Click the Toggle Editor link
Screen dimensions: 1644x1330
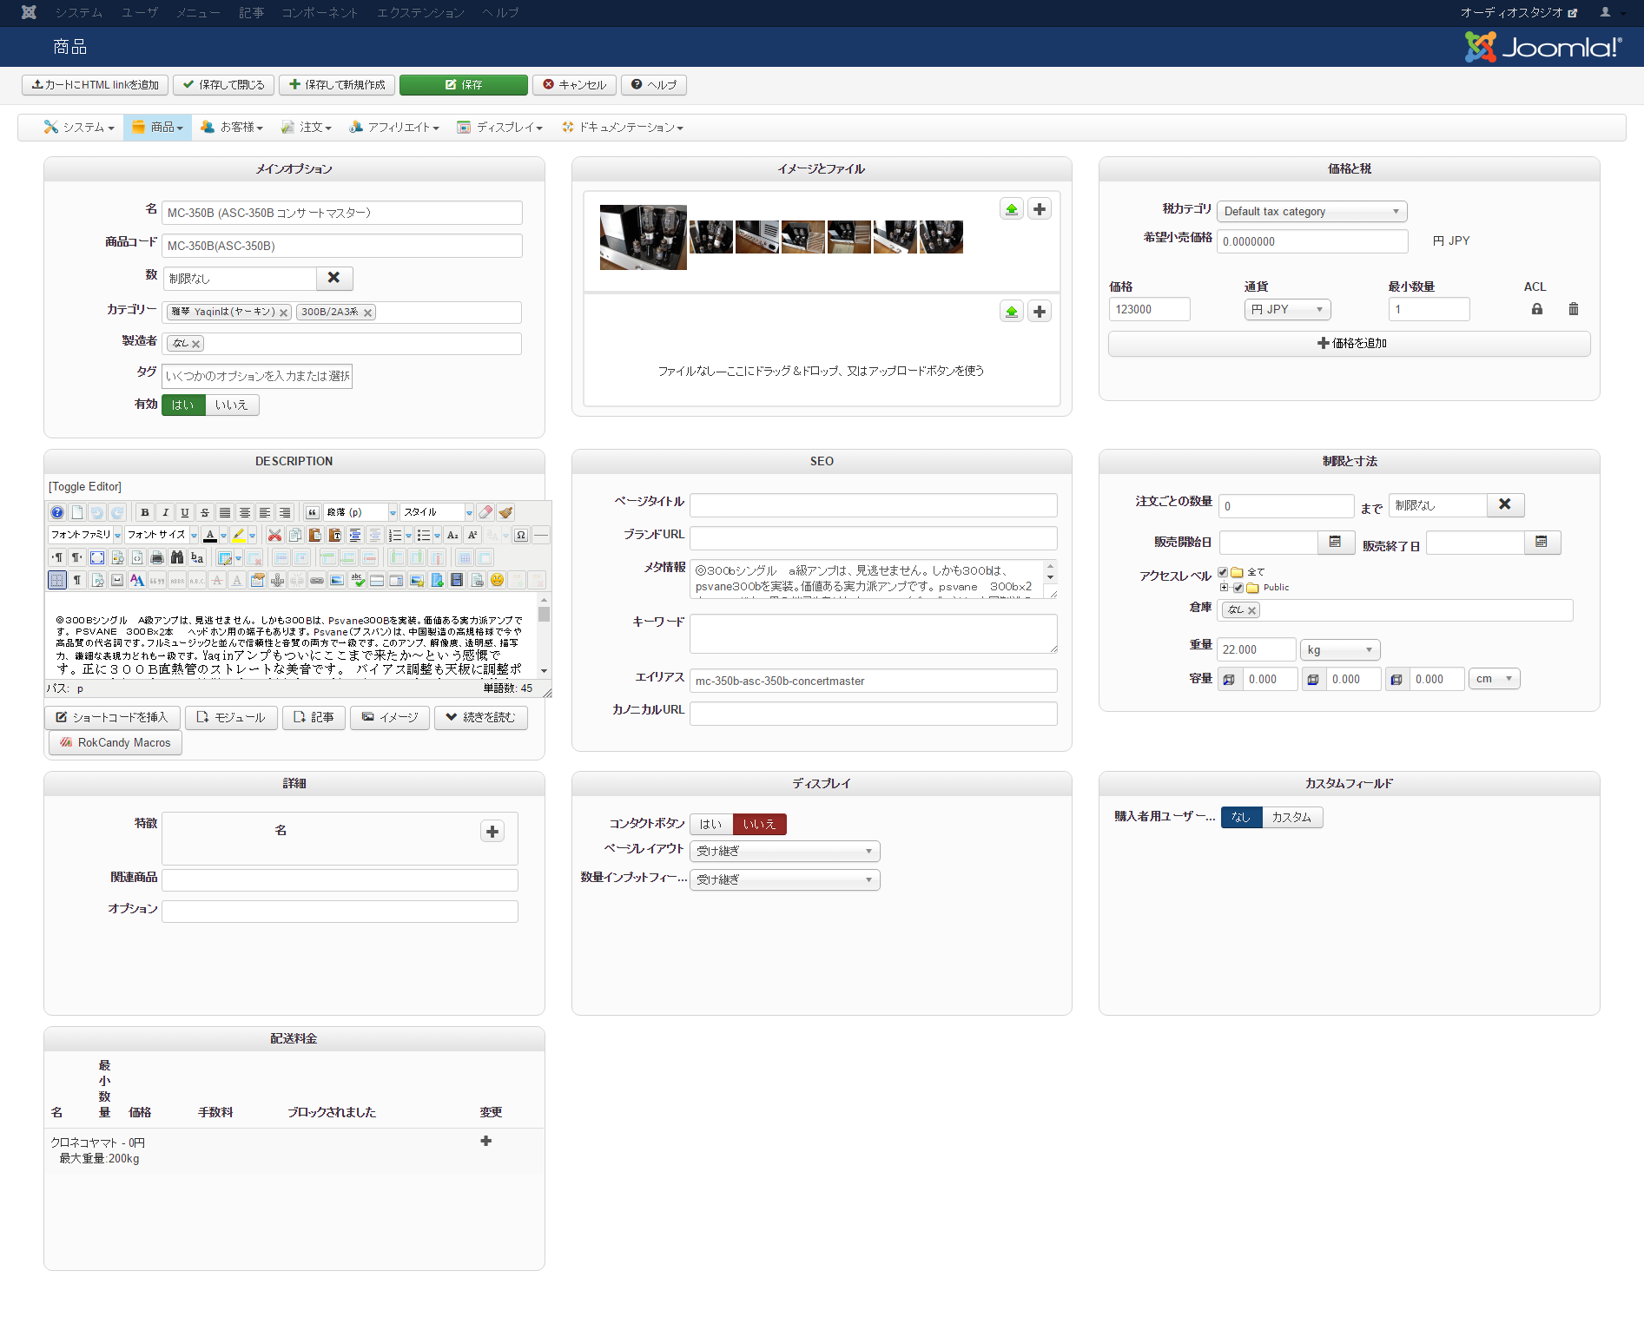click(85, 487)
